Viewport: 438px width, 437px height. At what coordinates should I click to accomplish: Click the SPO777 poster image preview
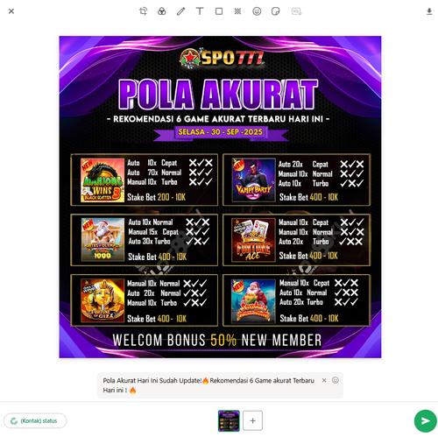coord(220,197)
